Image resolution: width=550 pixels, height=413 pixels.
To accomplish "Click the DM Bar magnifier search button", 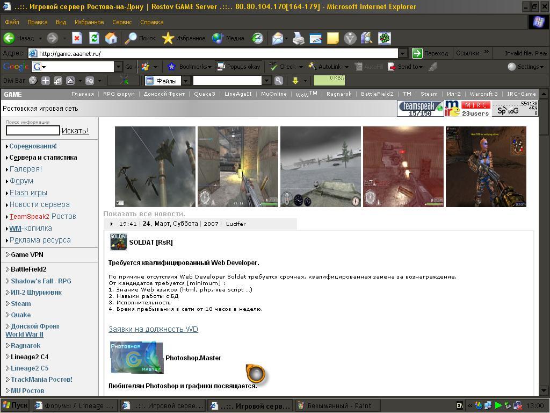I will tap(279, 81).
